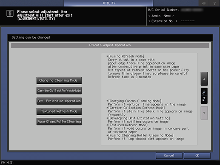This screenshot has height=165, width=220.
Task: Click the disabled down arrow page button
Action: 204,113
